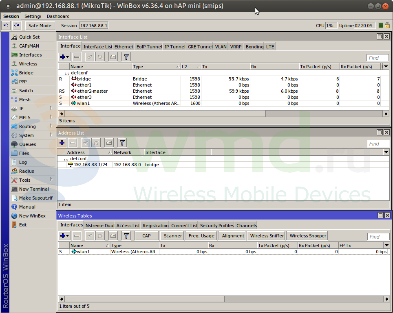Select the 192.168.88.1/24 address row

pyautogui.click(x=224, y=165)
